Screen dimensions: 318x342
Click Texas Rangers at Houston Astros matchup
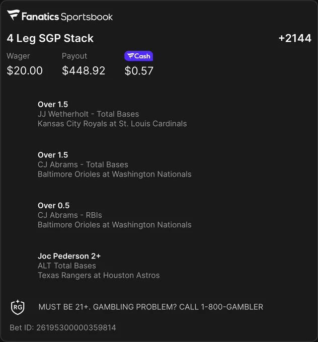tap(99, 275)
